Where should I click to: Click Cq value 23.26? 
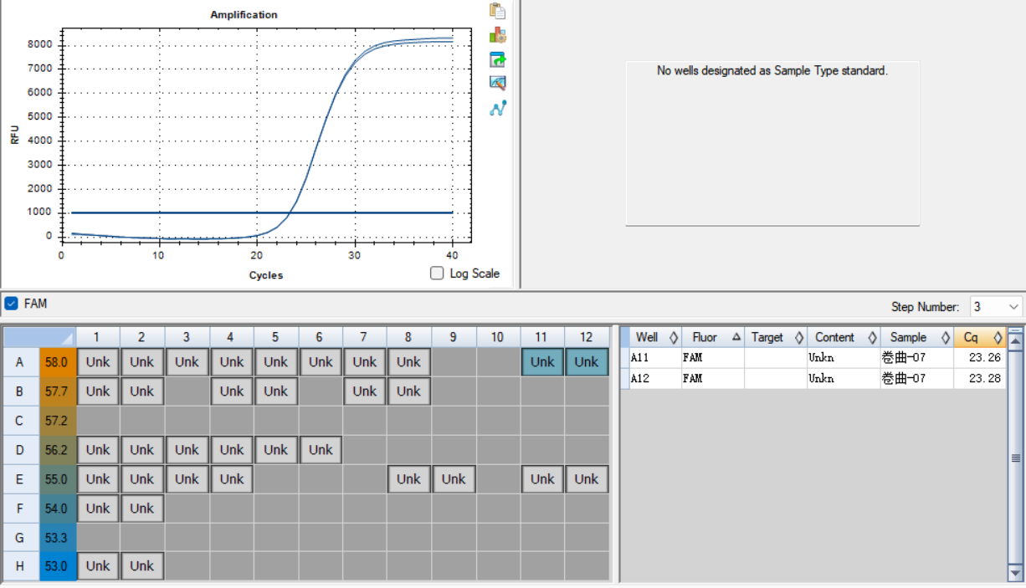click(984, 358)
